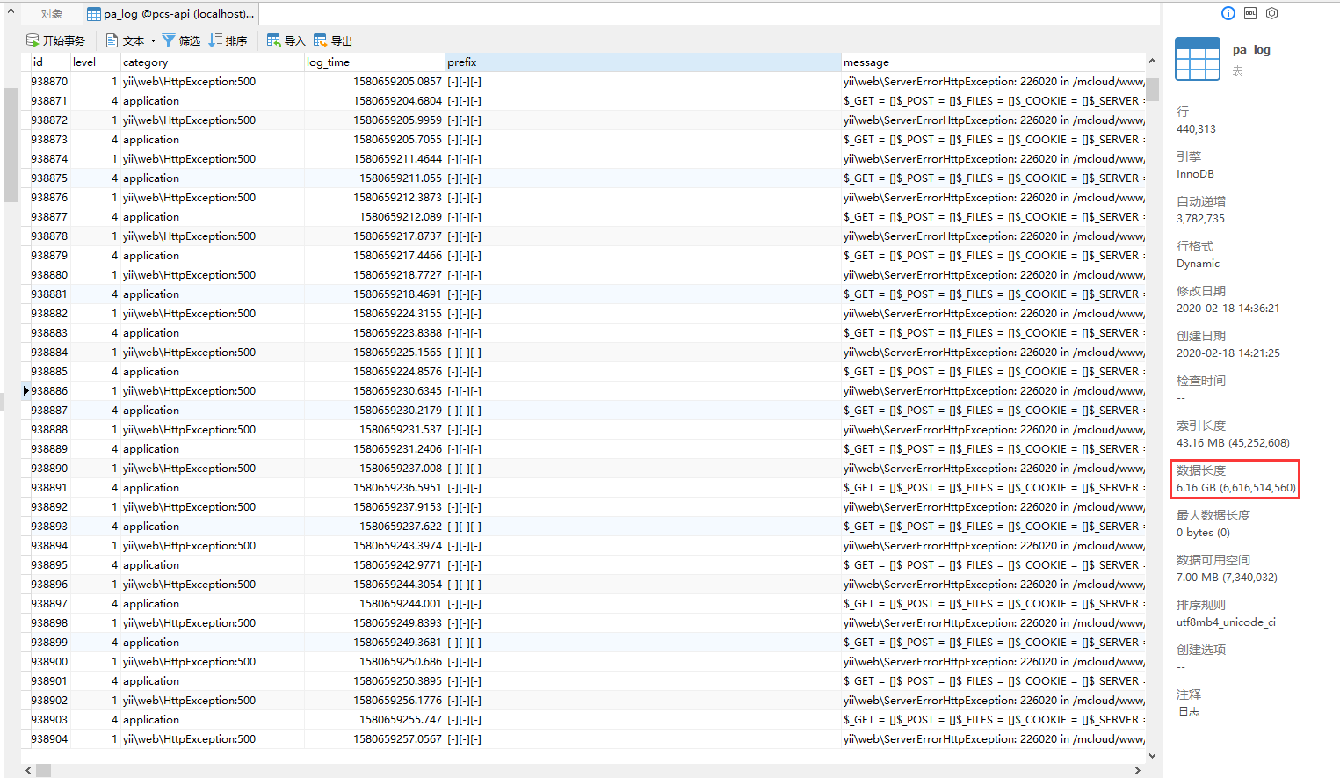This screenshot has width=1340, height=778.
Task: Expand the 文本 dropdown arrow
Action: pos(153,40)
